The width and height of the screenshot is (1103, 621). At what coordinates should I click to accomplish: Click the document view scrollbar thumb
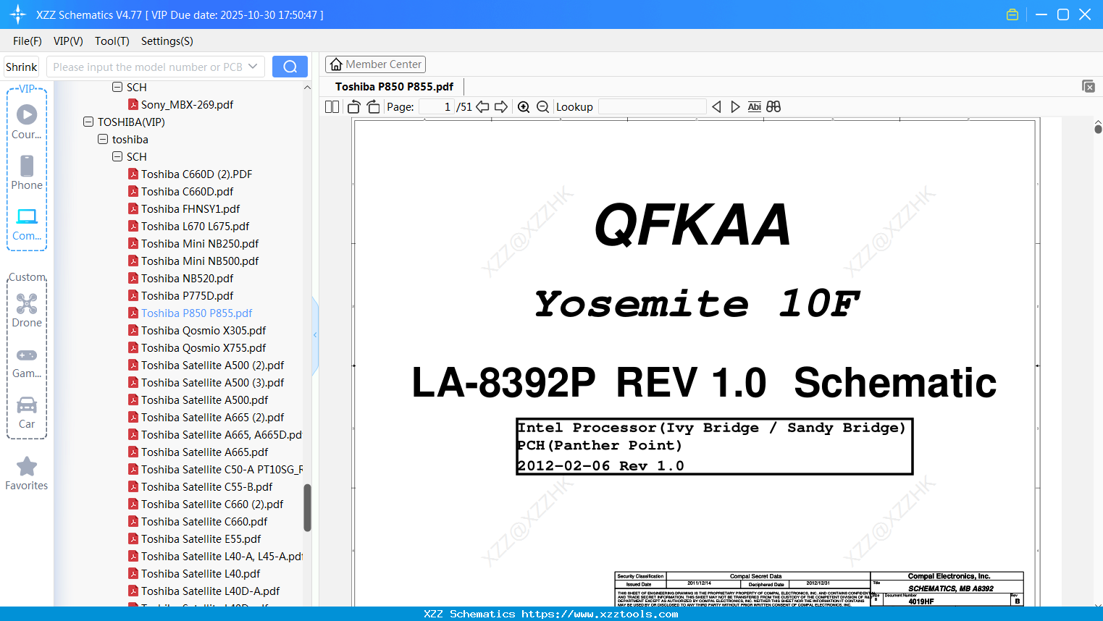1098,129
